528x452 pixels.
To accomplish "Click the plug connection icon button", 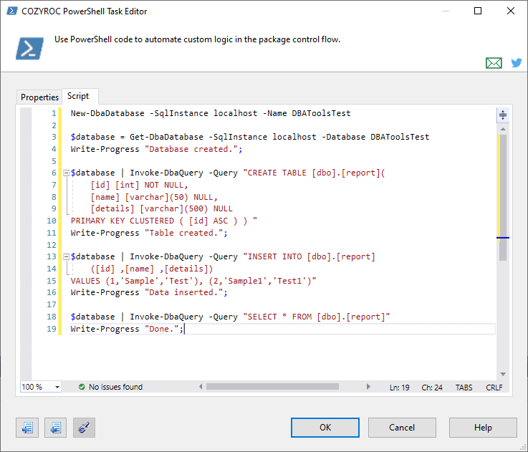I will click(85, 428).
